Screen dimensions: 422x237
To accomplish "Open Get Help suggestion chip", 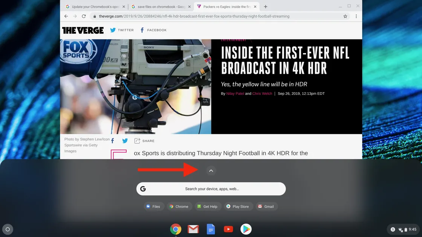I will click(208, 207).
